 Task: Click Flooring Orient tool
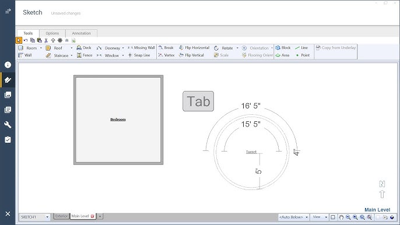pyautogui.click(x=257, y=55)
